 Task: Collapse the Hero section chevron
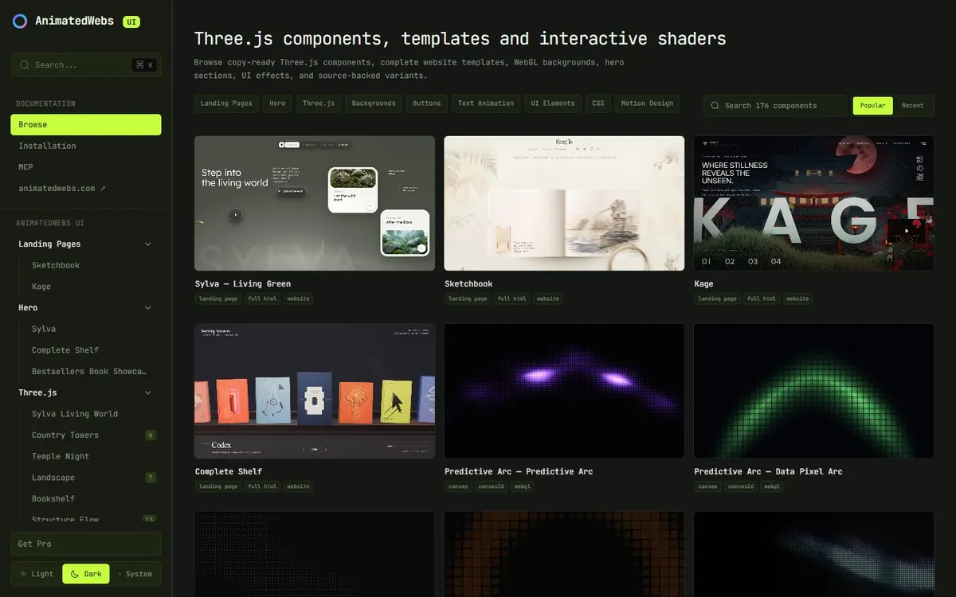(x=147, y=308)
